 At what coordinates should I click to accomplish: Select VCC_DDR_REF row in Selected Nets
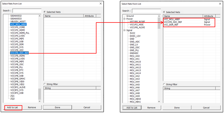coord(189,25)
